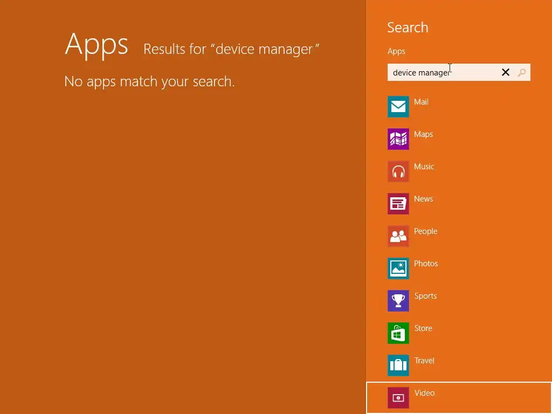Click the magnifying glass search button

[x=522, y=72]
